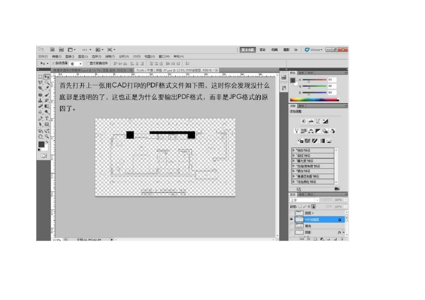Screen dimensions: 425x300
Task: Choose the Zoom tool in the toolbox
Action: (47, 136)
